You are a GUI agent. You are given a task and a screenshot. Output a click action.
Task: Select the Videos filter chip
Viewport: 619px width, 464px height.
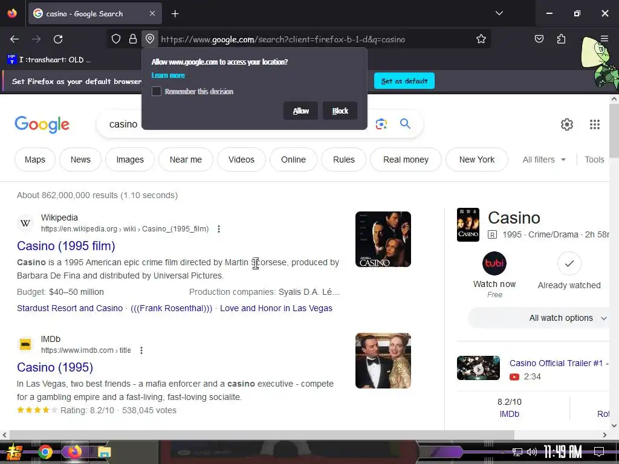tap(241, 159)
